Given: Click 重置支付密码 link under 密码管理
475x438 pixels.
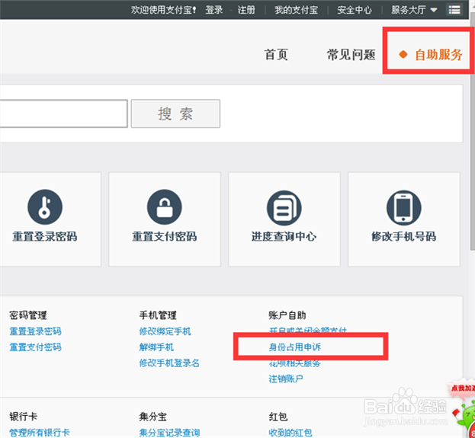Looking at the screenshot, I should (35, 347).
